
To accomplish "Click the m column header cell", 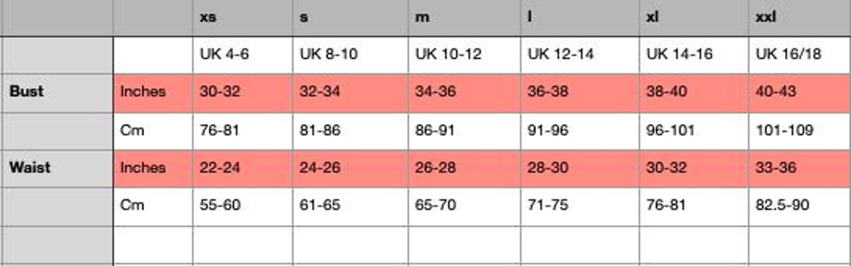I will click(464, 18).
